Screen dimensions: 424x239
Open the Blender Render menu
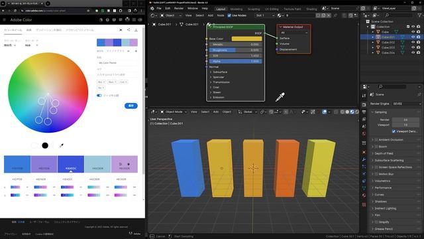pyautogui.click(x=179, y=9)
